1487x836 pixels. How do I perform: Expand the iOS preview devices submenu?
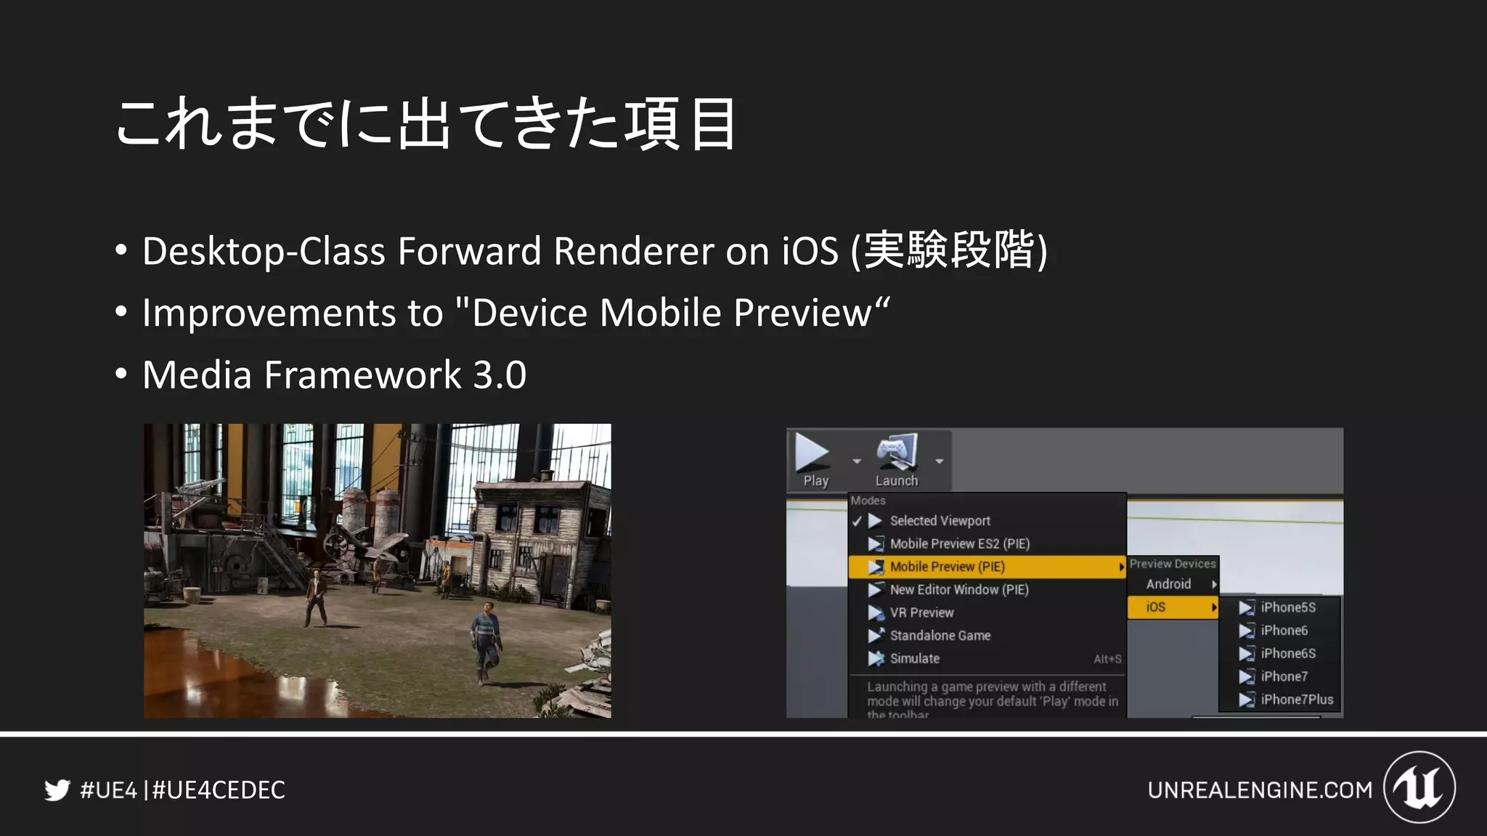coord(1173,607)
